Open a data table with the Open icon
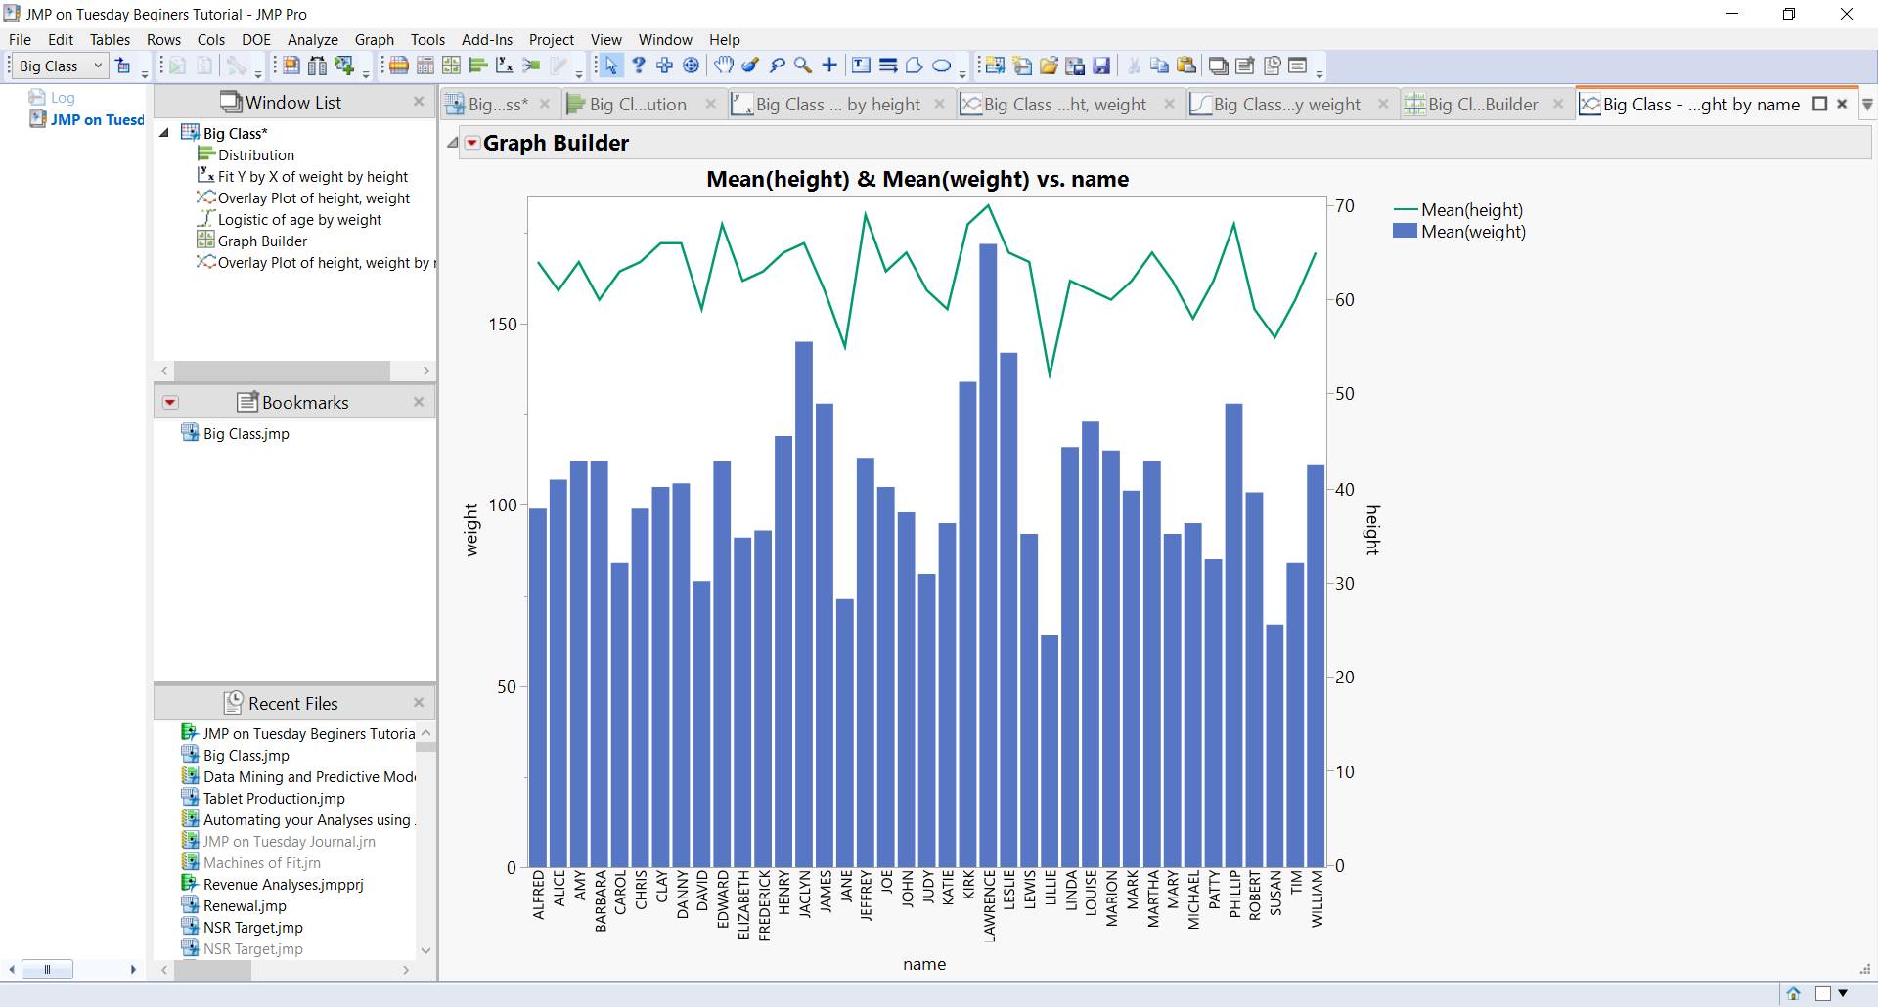 1049,66
